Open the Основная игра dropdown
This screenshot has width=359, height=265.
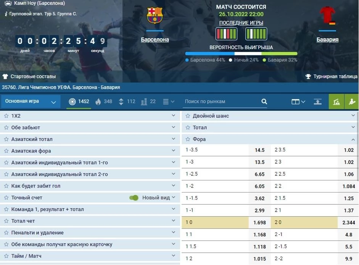(31, 101)
